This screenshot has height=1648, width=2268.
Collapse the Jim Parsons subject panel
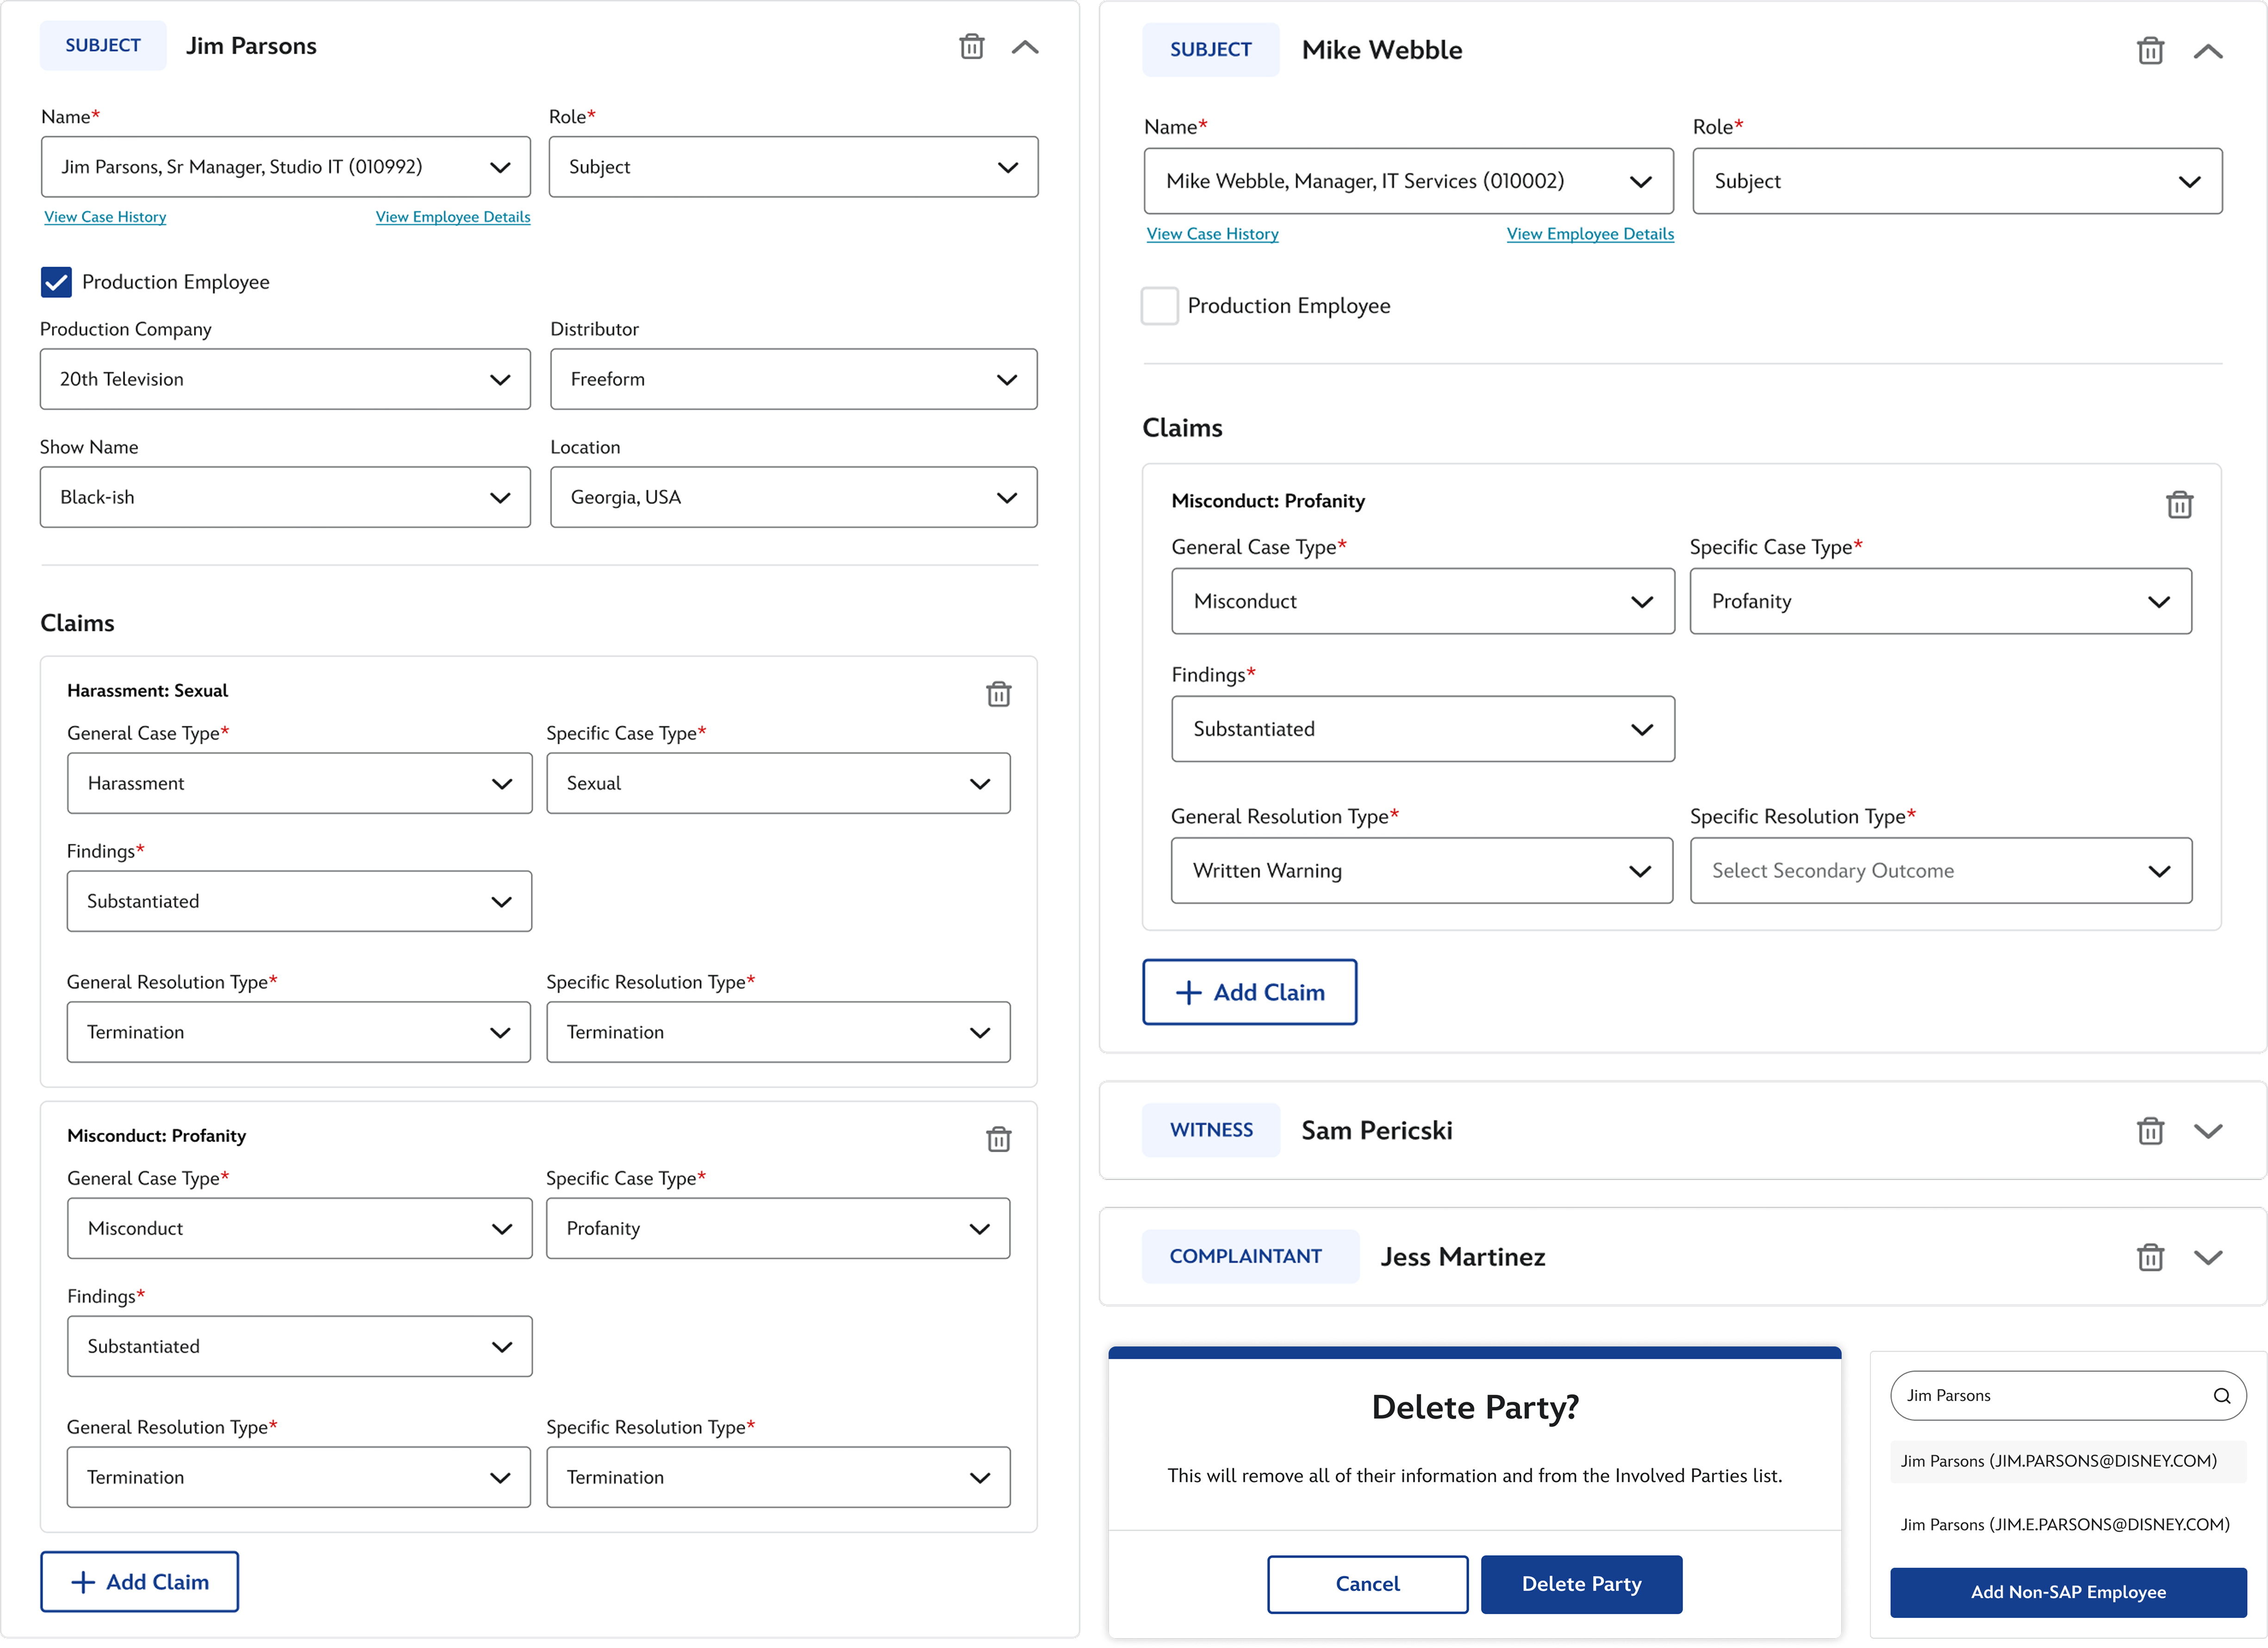(x=1025, y=47)
